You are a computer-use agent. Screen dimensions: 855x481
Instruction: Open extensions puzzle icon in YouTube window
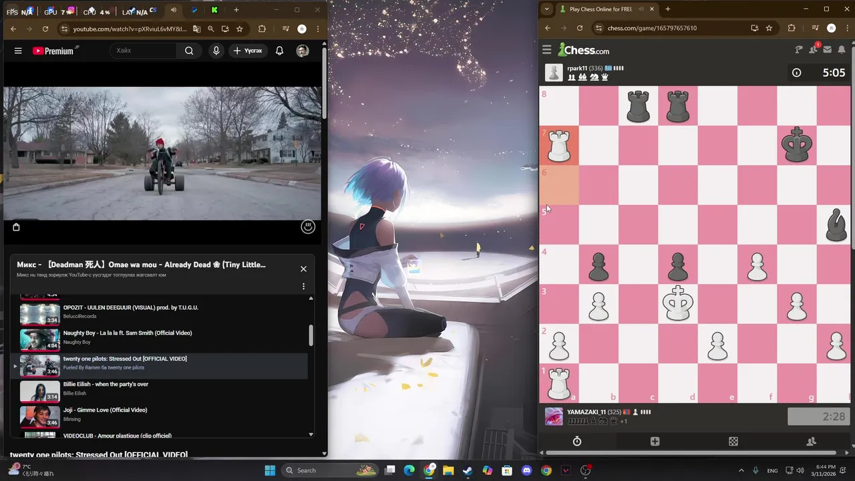pyautogui.click(x=262, y=29)
